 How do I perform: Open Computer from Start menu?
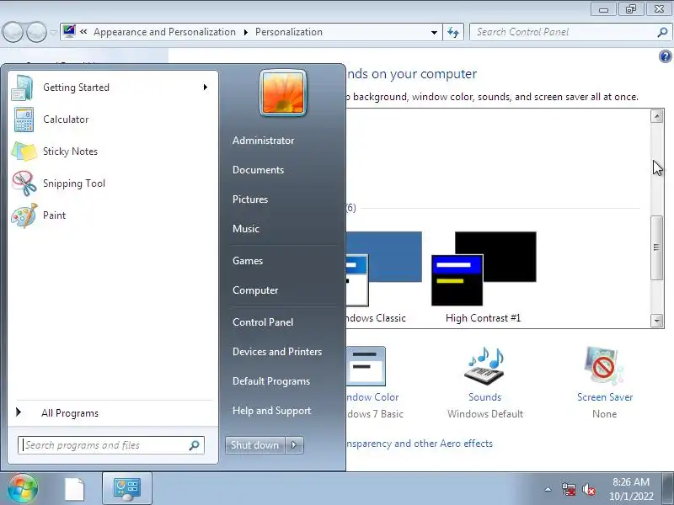255,290
